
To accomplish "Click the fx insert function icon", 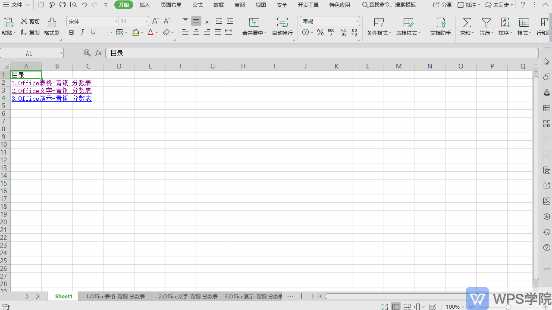I will pyautogui.click(x=98, y=53).
